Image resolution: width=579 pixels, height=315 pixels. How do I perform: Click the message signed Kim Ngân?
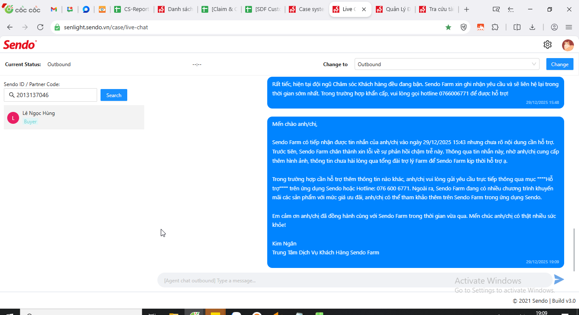pyautogui.click(x=416, y=192)
